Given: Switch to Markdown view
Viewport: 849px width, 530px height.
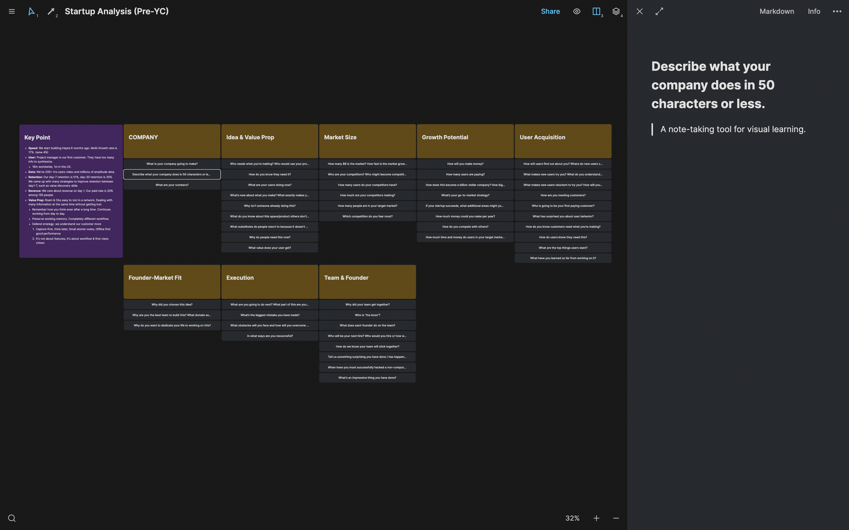Looking at the screenshot, I should [776, 11].
